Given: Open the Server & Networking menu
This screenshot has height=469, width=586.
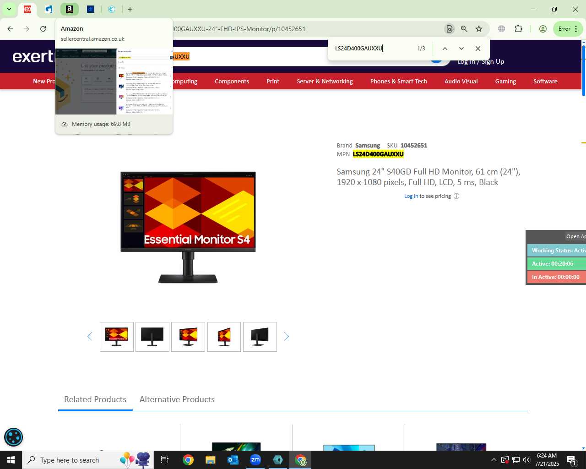Looking at the screenshot, I should [325, 81].
